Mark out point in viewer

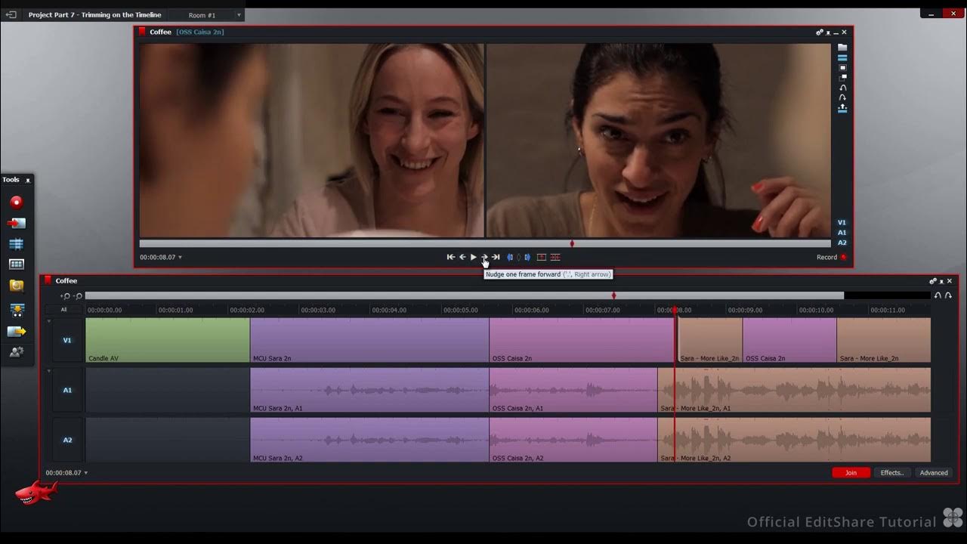tap(527, 257)
